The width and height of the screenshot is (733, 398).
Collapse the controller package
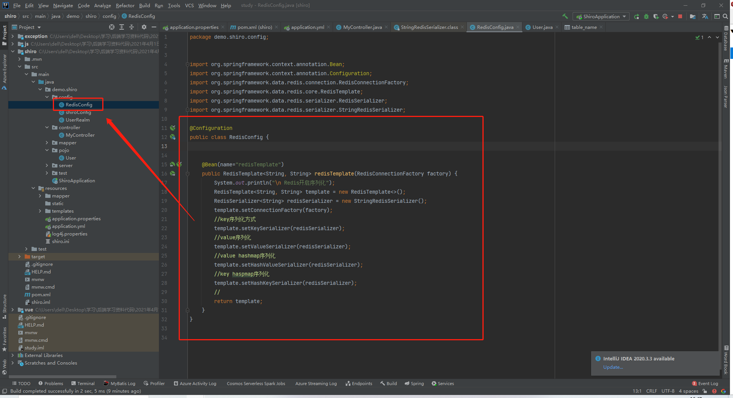(47, 128)
